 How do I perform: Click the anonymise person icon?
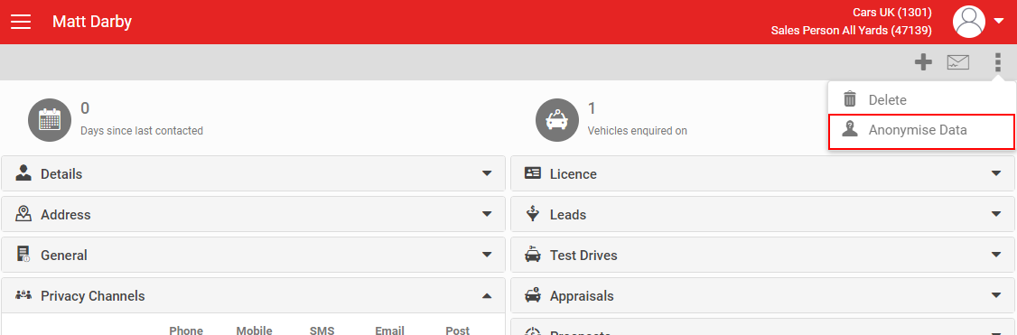pos(850,129)
